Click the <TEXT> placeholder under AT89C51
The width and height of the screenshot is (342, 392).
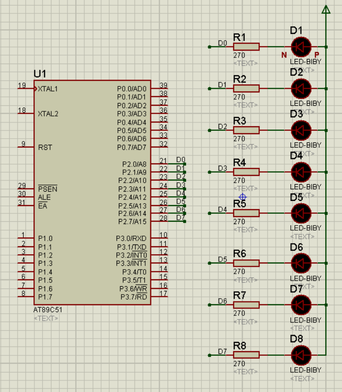[x=46, y=318]
